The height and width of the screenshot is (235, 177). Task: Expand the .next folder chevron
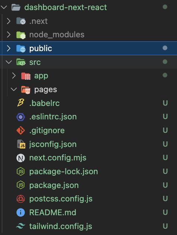[9, 21]
